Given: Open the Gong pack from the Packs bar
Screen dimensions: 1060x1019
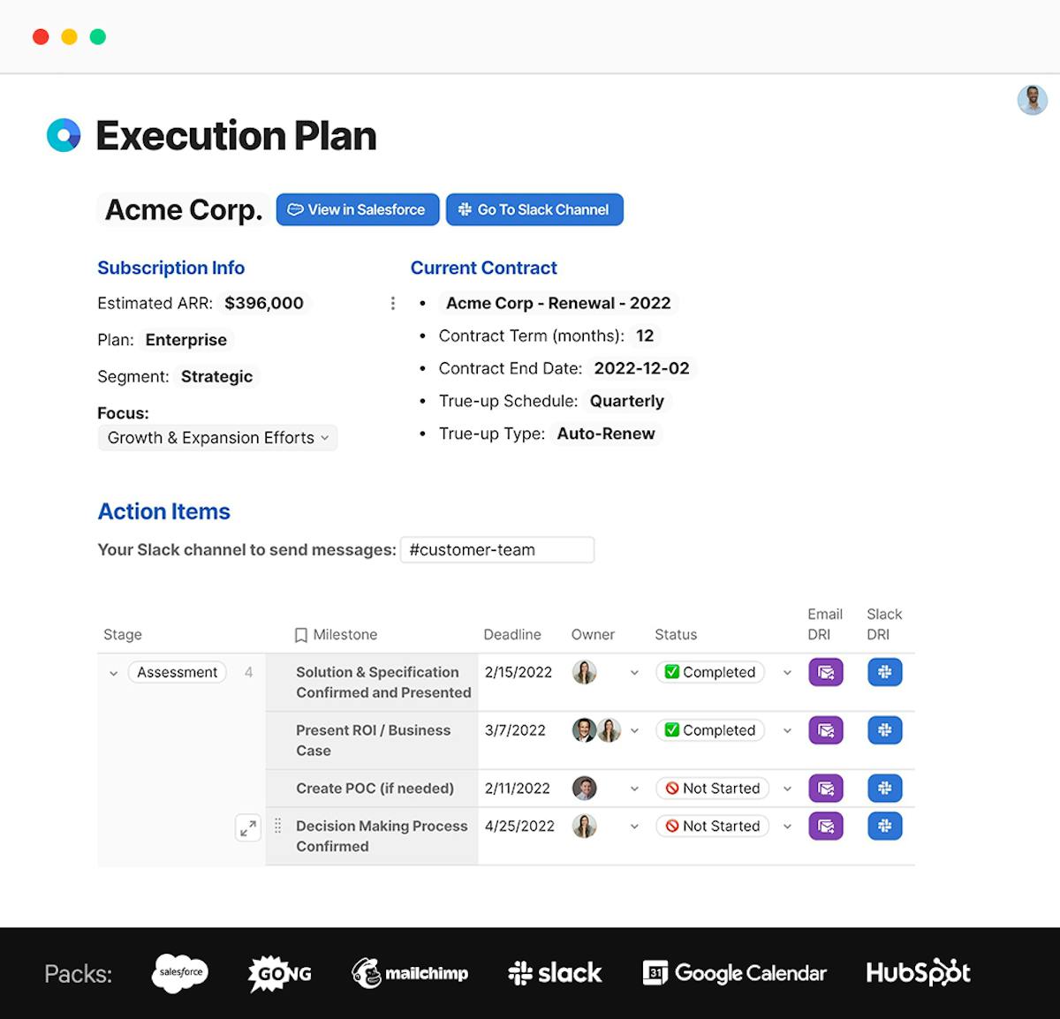Looking at the screenshot, I should click(x=278, y=973).
